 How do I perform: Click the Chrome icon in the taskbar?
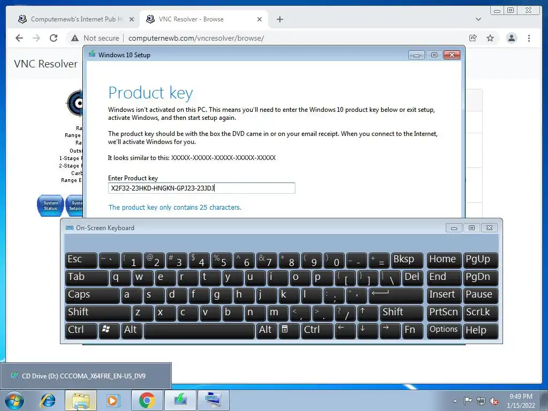[x=147, y=400]
